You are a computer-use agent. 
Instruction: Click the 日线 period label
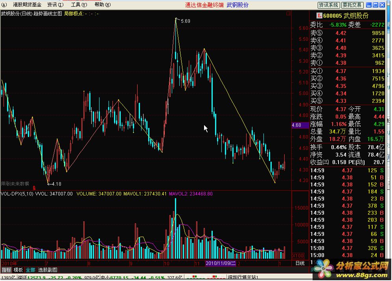pos(300,263)
